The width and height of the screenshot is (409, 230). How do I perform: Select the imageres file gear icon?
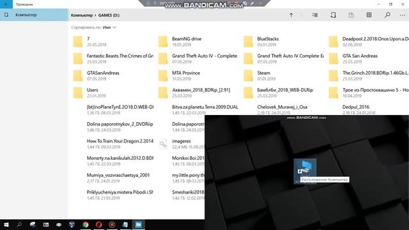click(164, 144)
